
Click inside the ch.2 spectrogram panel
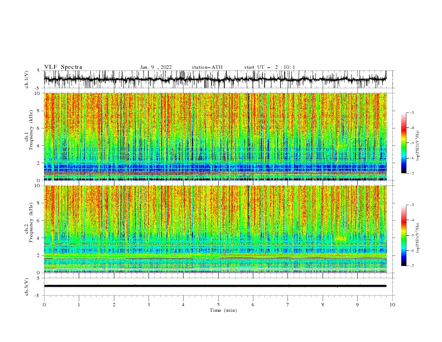pos(215,229)
